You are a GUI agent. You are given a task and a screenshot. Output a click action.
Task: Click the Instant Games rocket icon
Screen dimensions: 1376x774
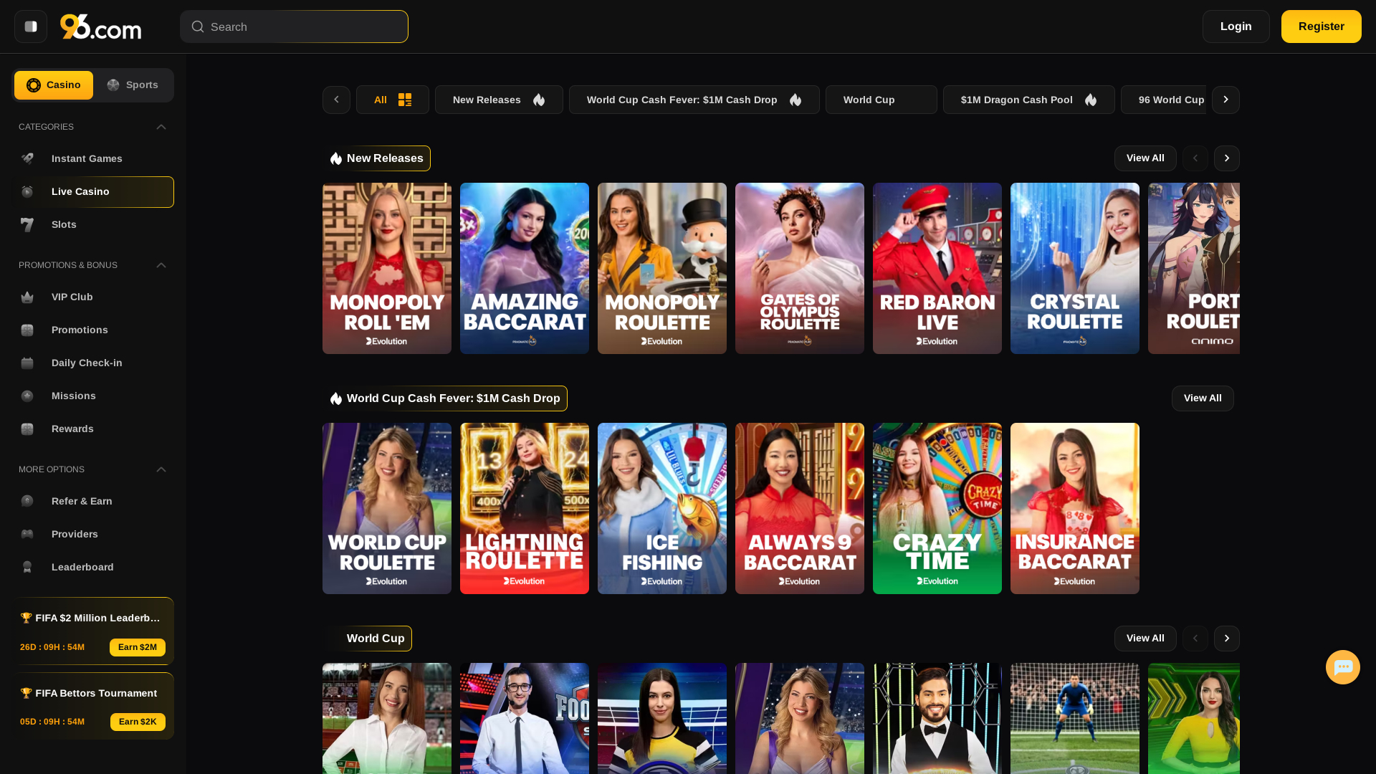pos(27,158)
